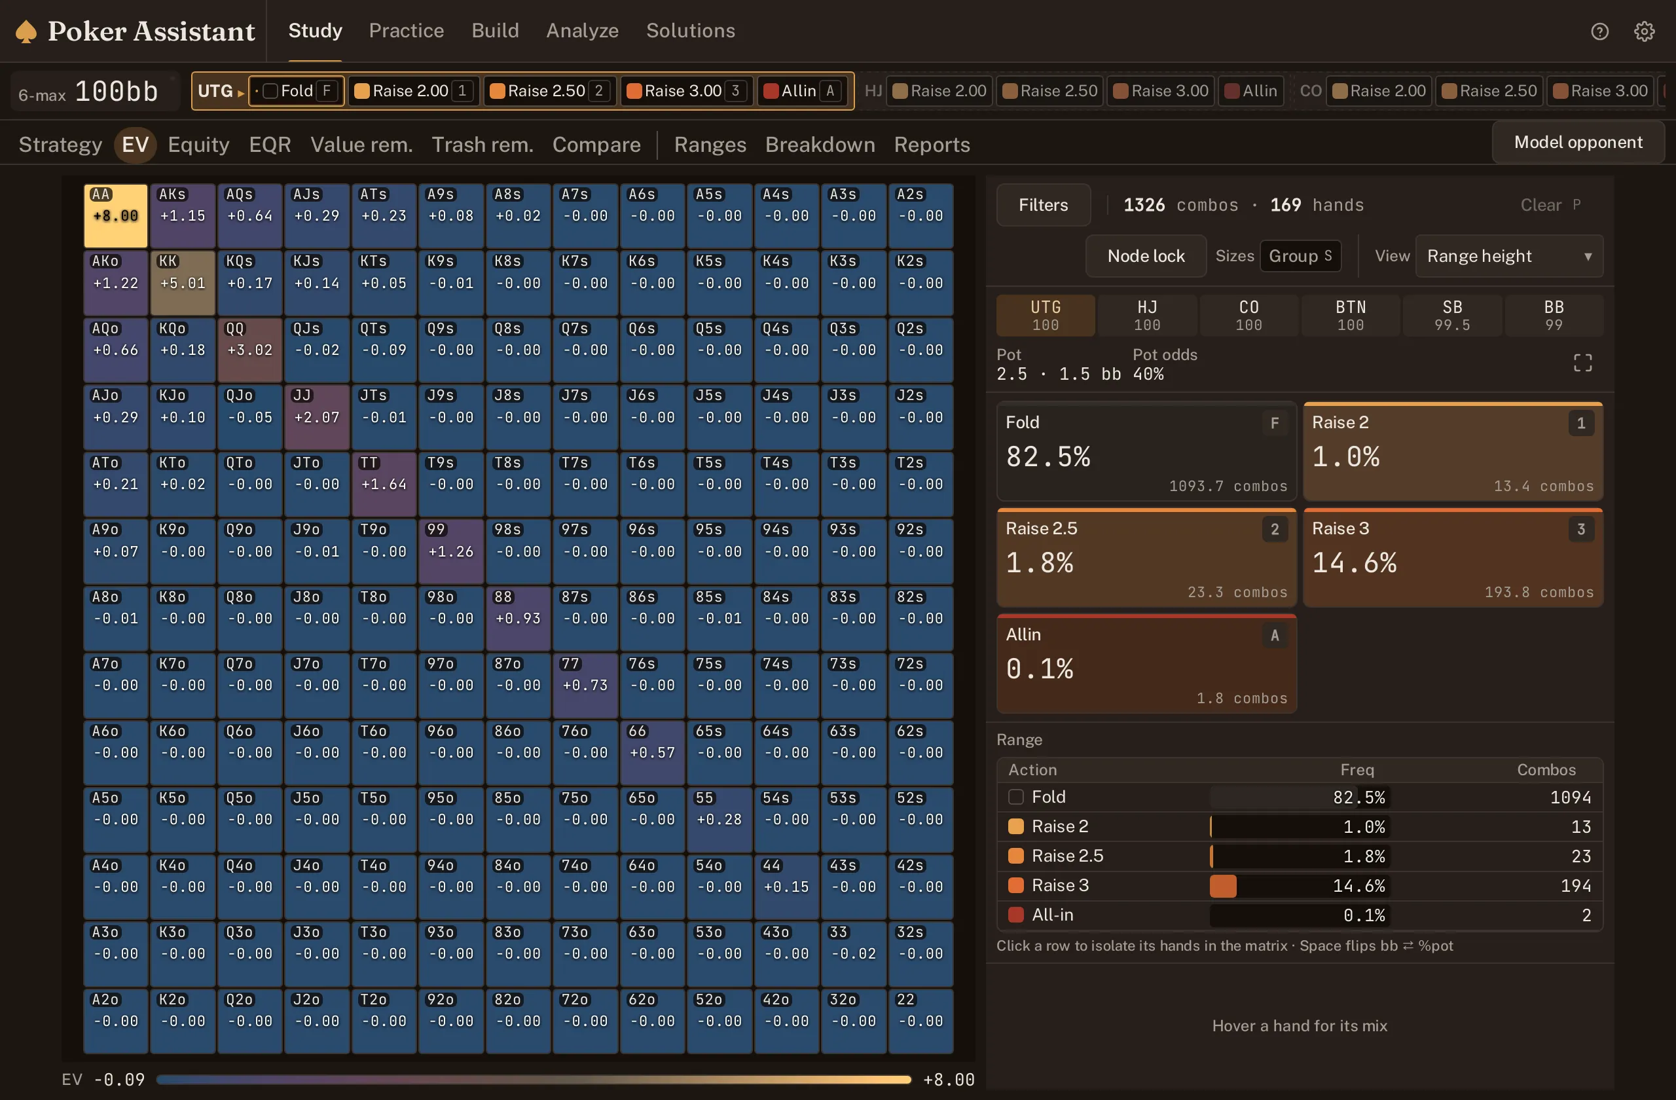Image resolution: width=1676 pixels, height=1100 pixels.
Task: Select HJ Raise 2.00 action
Action: [x=939, y=91]
